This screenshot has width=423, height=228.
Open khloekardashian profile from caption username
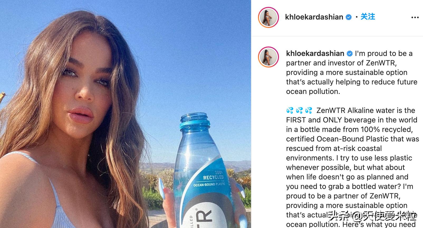pos(315,54)
